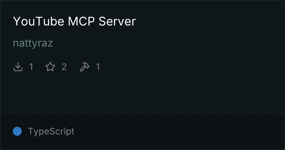Click the TypeScript language label
Image resolution: width=285 pixels, height=150 pixels.
tap(51, 131)
